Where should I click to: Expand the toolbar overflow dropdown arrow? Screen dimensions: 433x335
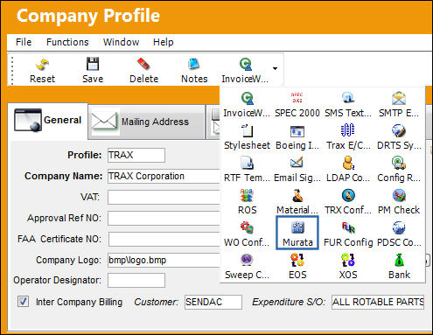[275, 69]
